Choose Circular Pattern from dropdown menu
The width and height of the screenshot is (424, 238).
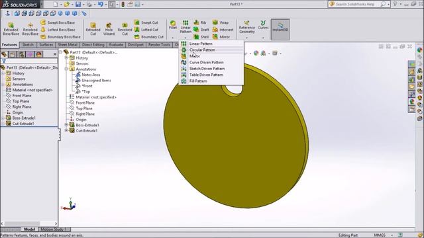click(x=211, y=50)
